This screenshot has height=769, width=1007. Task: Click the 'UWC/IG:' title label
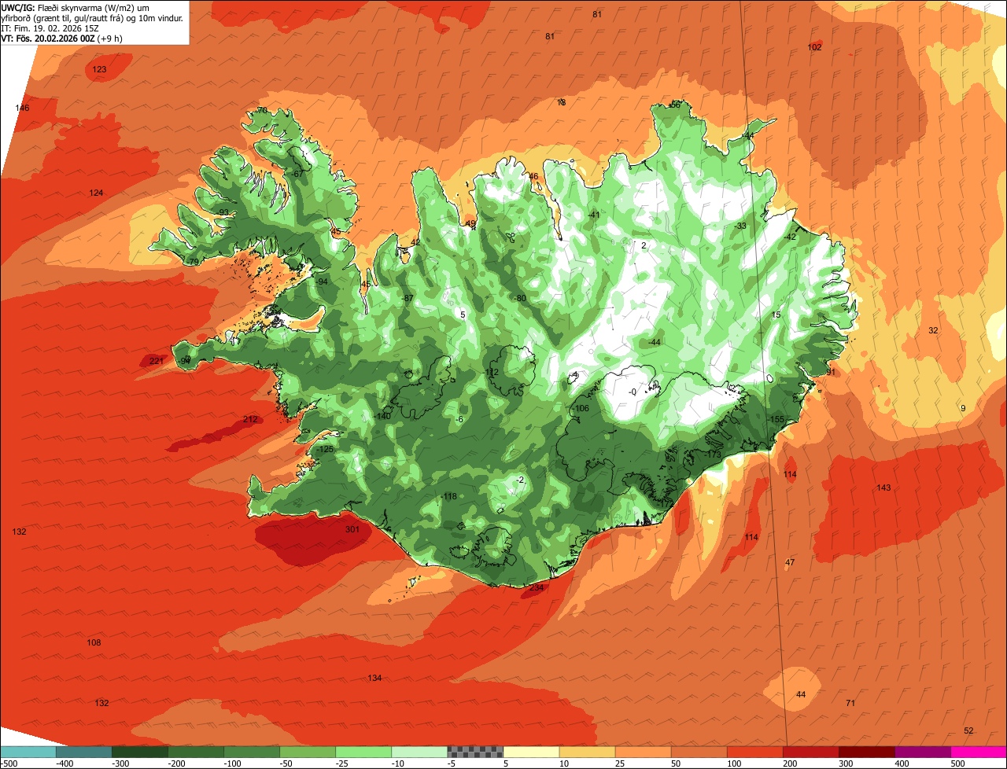click(x=18, y=6)
